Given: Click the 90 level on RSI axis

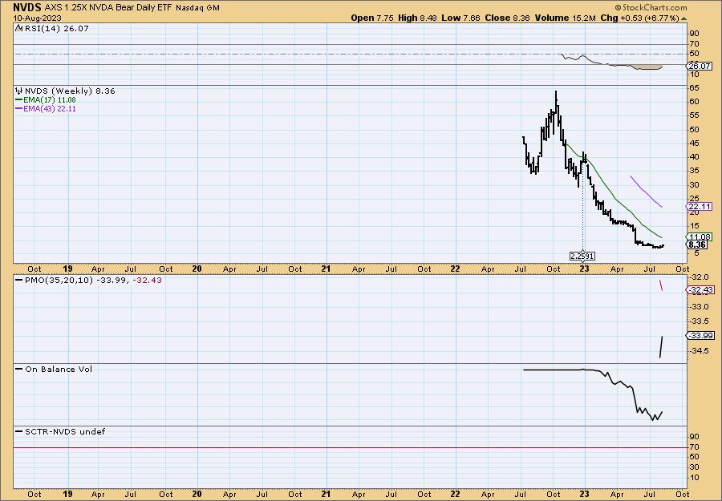Looking at the screenshot, I should pos(695,34).
